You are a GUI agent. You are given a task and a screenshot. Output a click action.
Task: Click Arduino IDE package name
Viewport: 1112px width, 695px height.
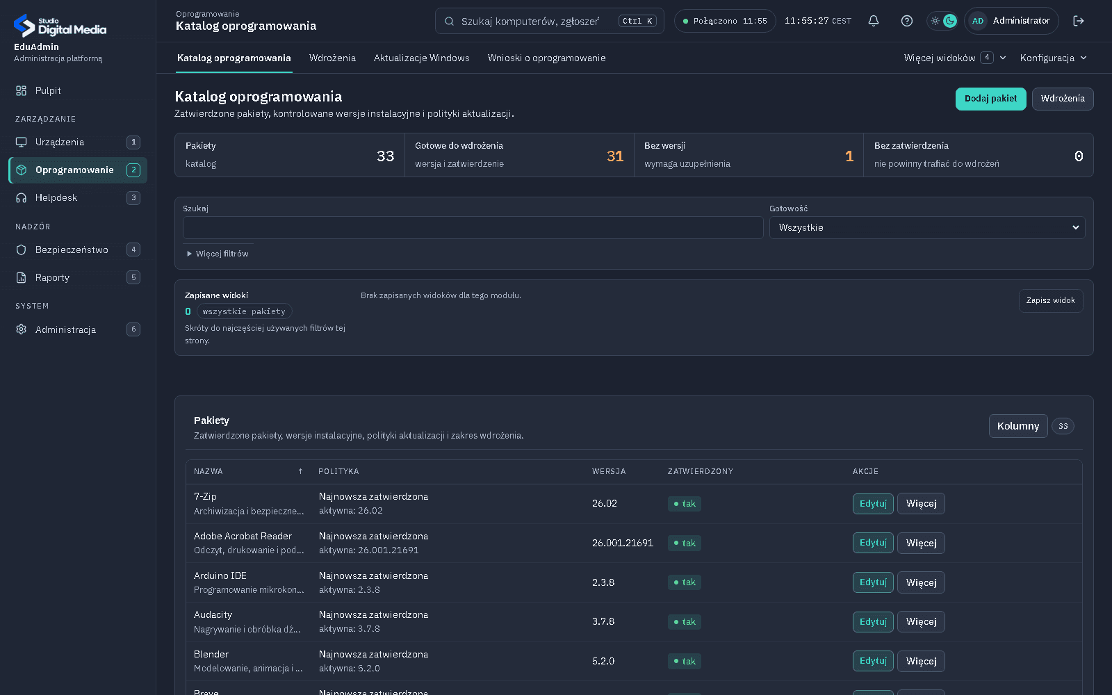tap(220, 575)
